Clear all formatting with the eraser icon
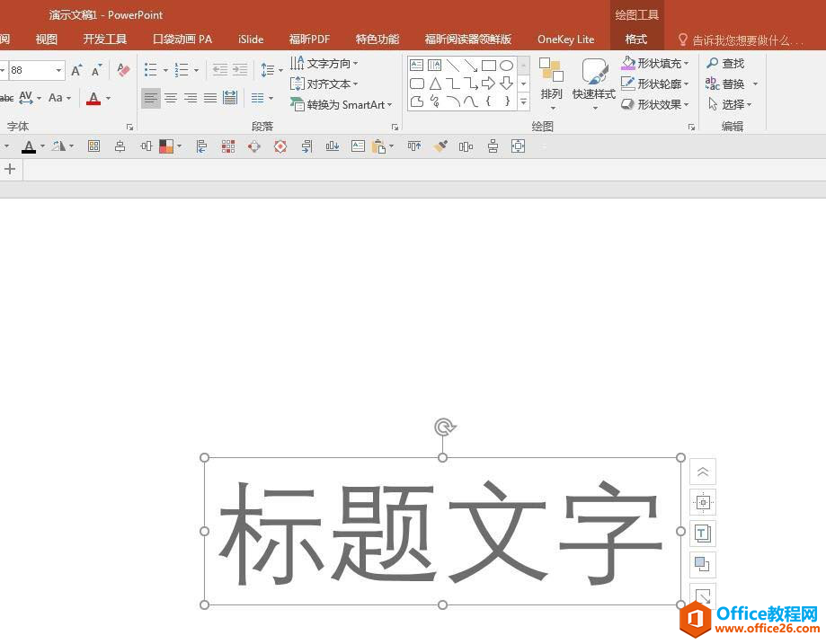This screenshot has height=644, width=826. click(123, 70)
